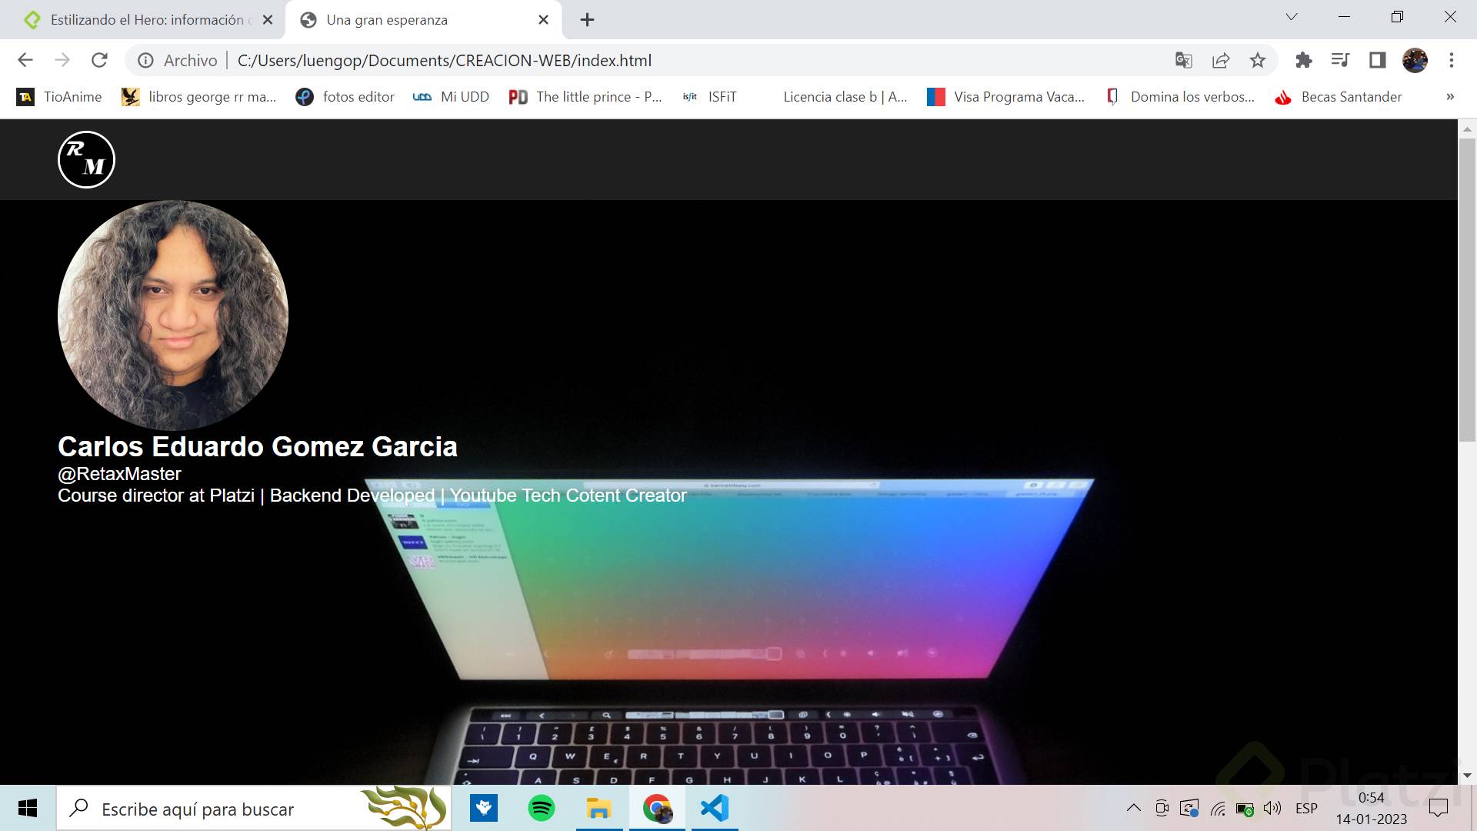Click the Chrome profile avatar
Screen dimensions: 1477x831
(x=1414, y=60)
